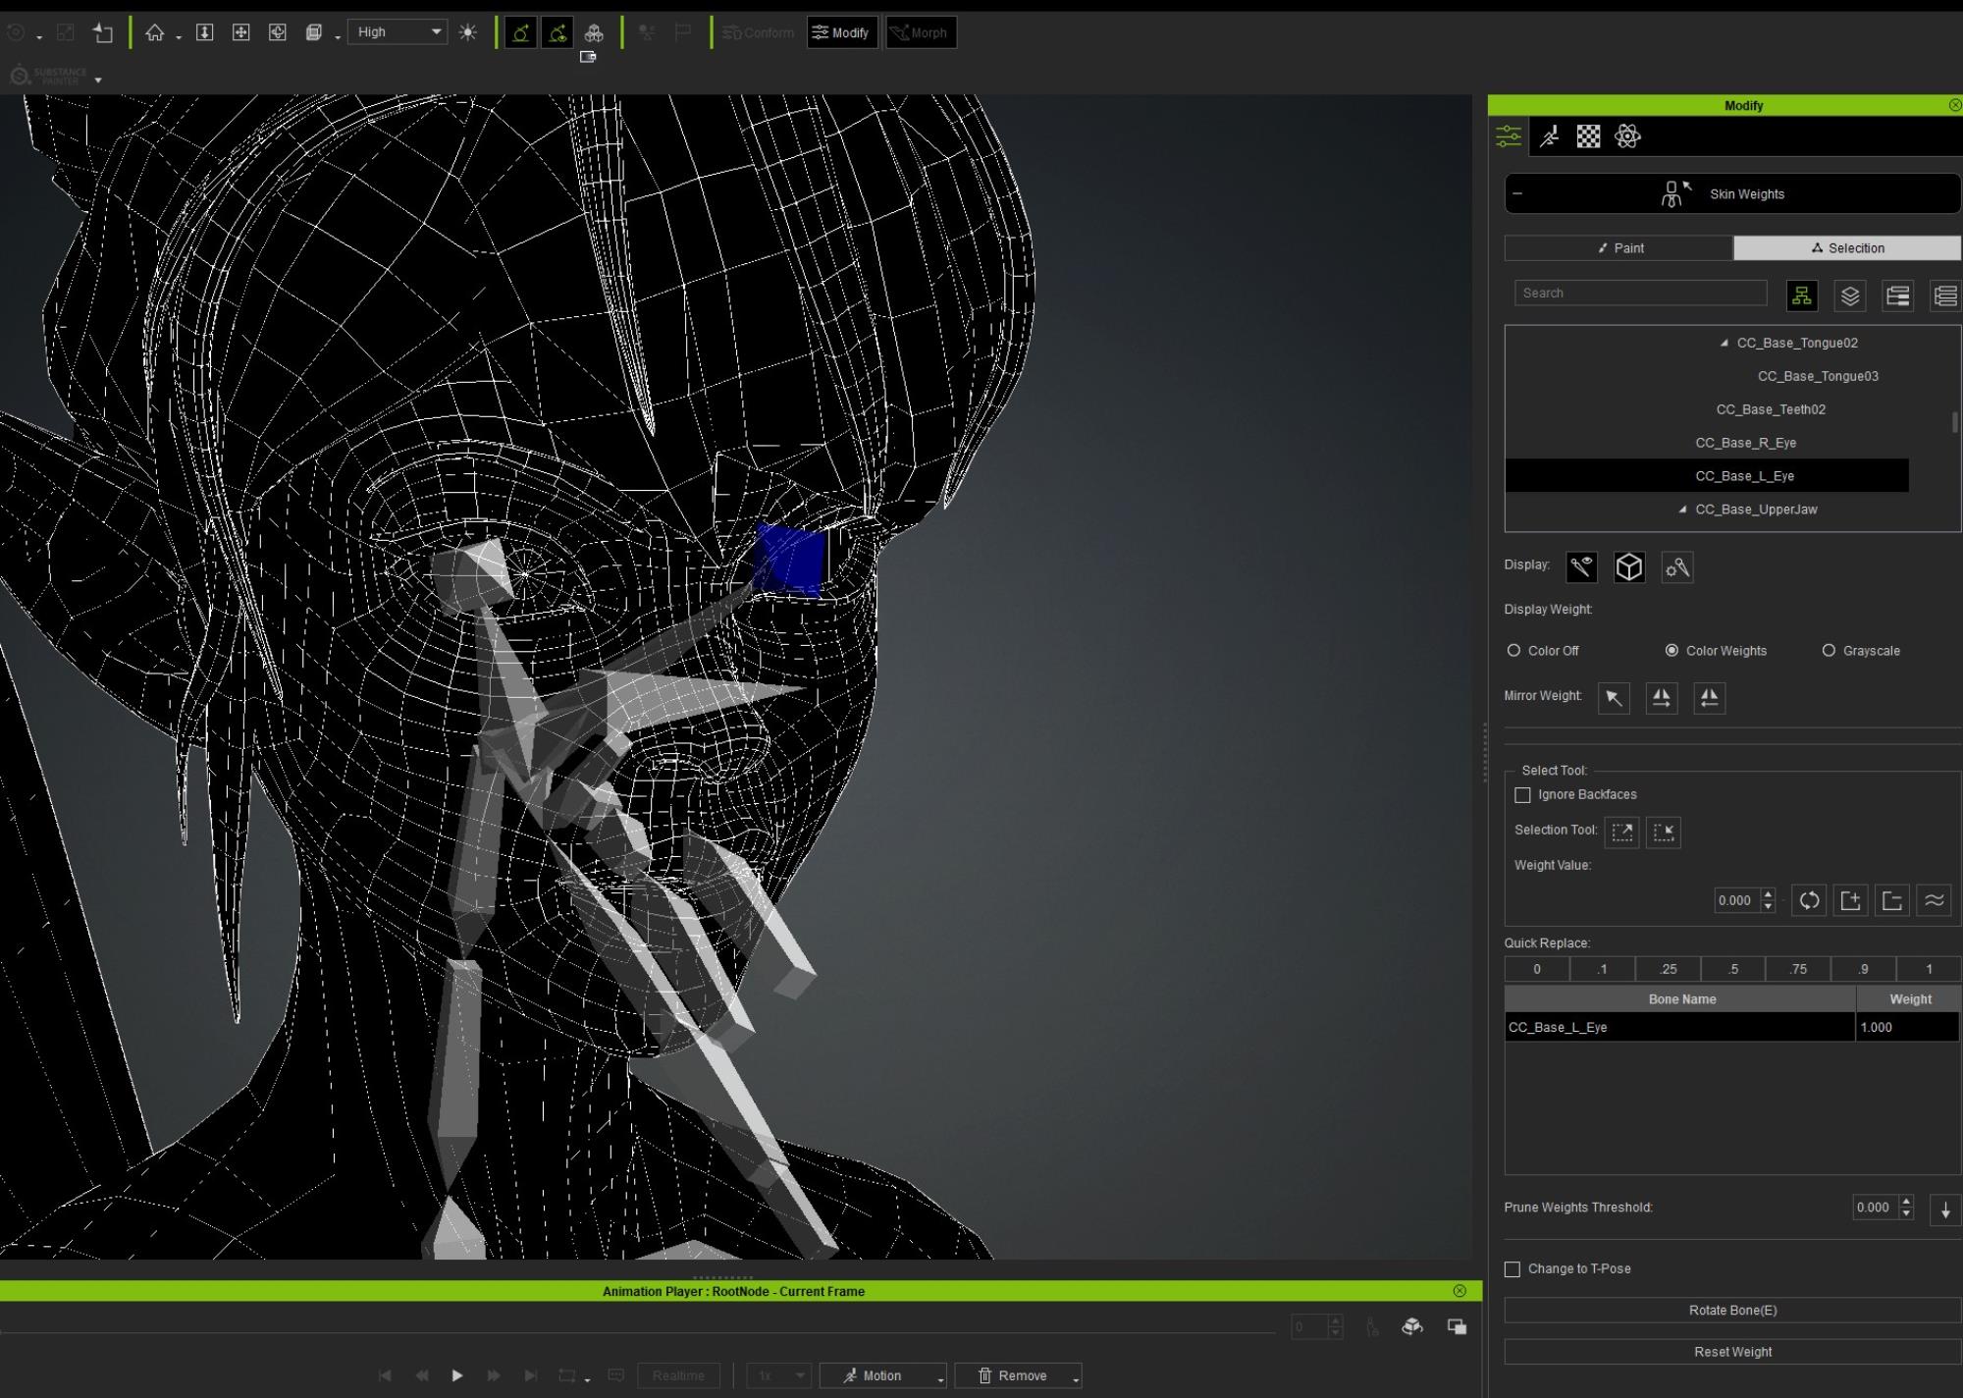This screenshot has width=1963, height=1398.
Task: Click Mirror Weight right-to-left icon
Action: tap(1710, 698)
